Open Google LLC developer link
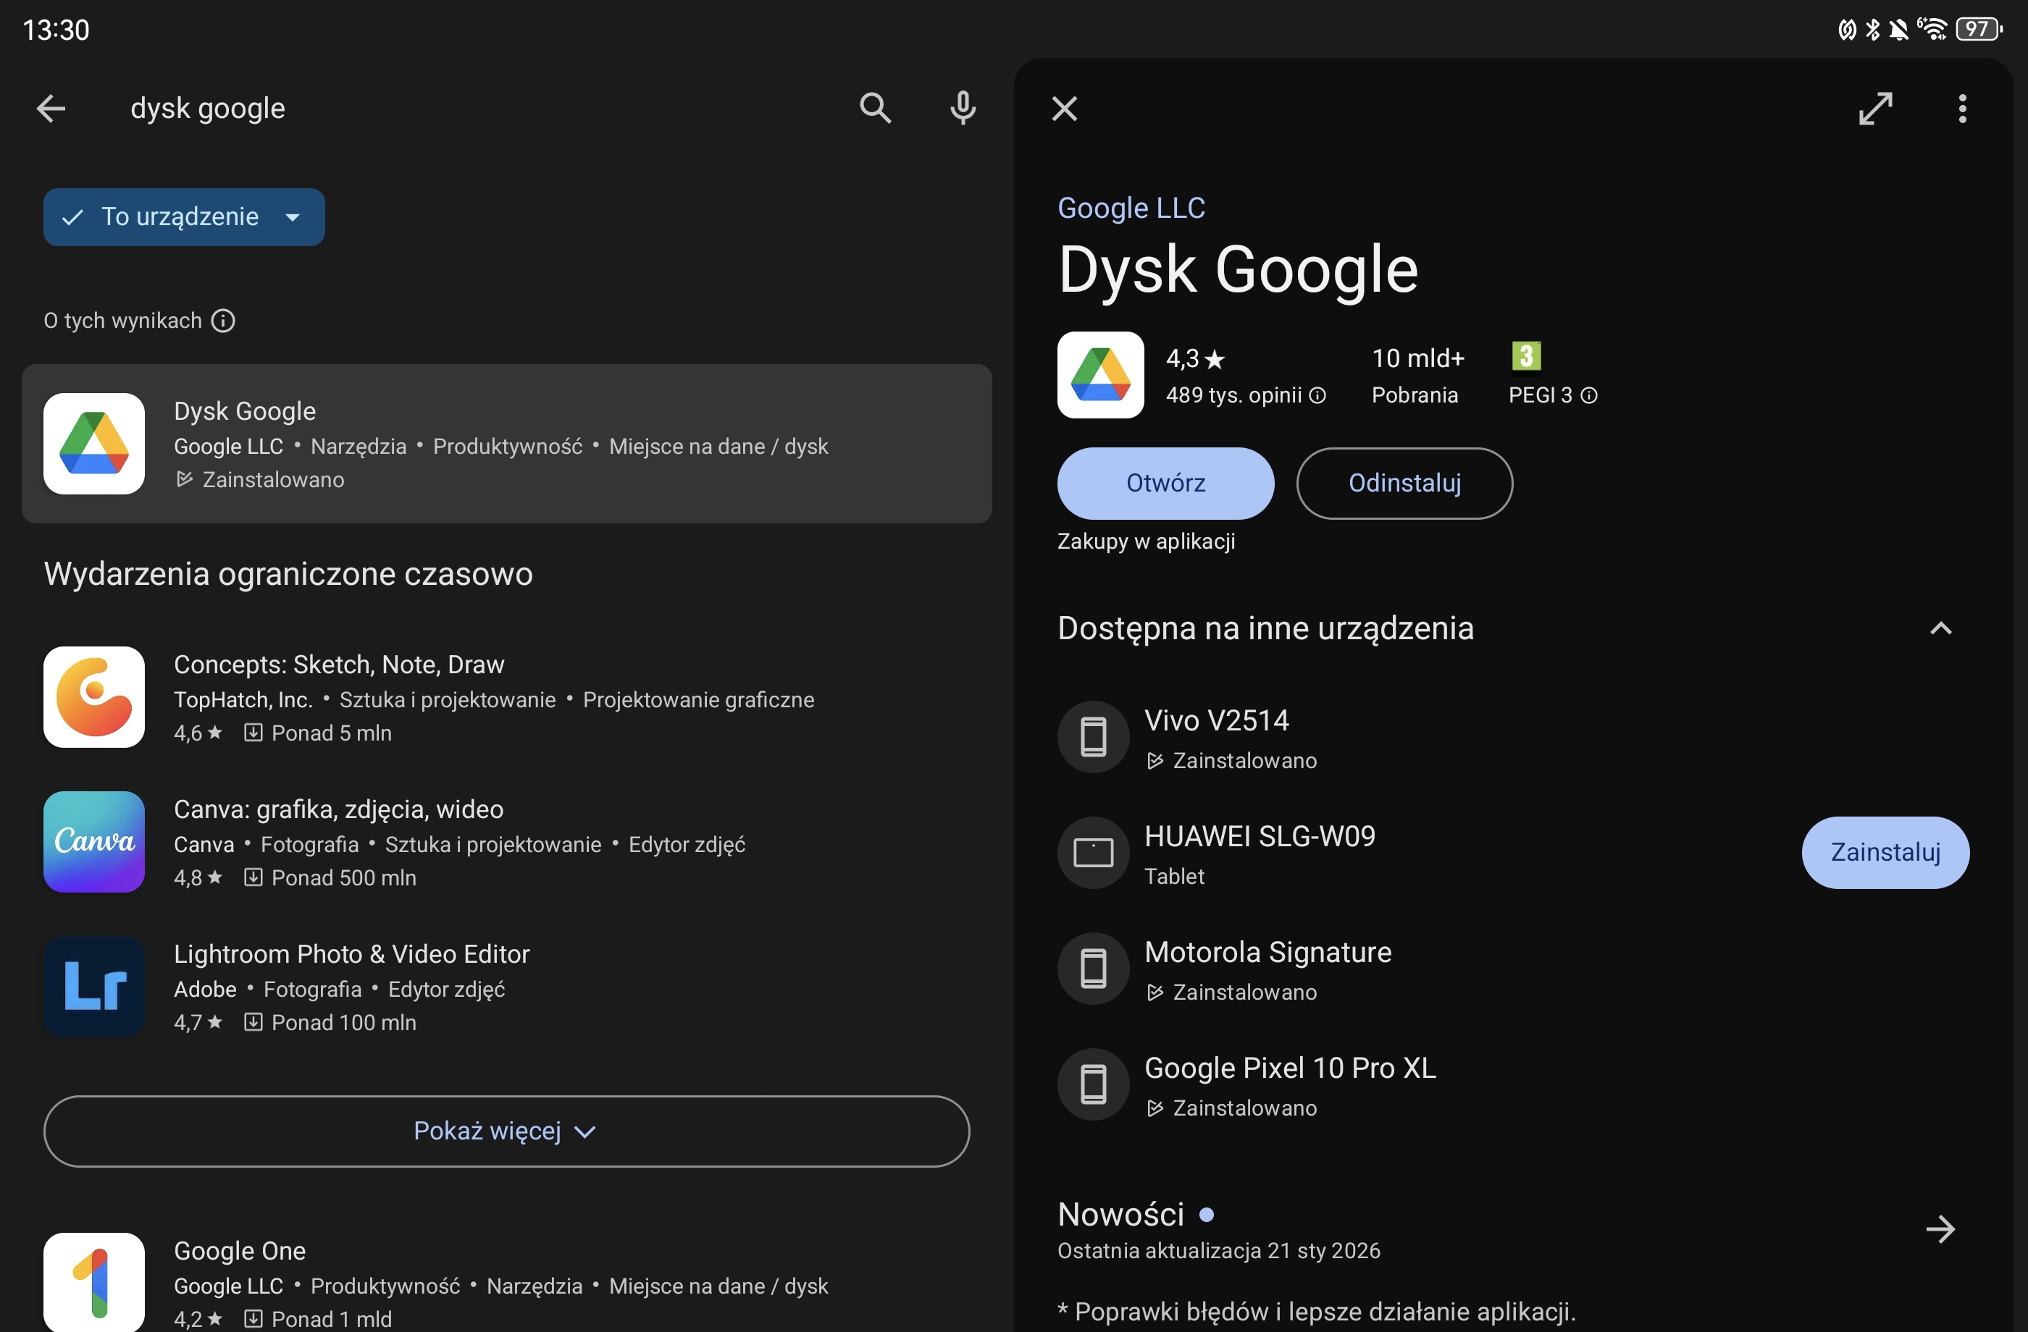2028x1332 pixels. pyautogui.click(x=1131, y=208)
